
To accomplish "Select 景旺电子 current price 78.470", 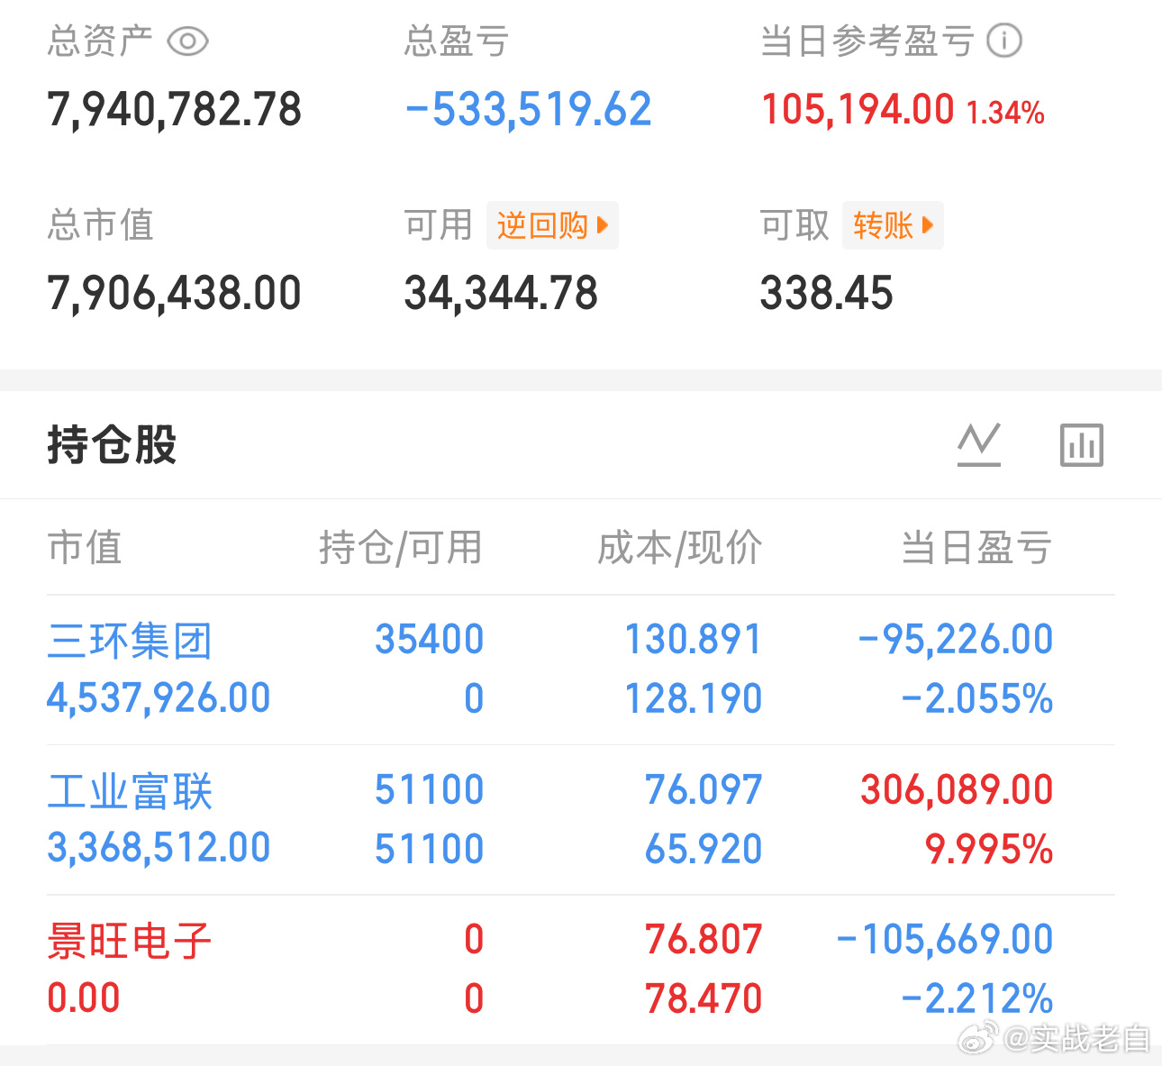I will [704, 999].
